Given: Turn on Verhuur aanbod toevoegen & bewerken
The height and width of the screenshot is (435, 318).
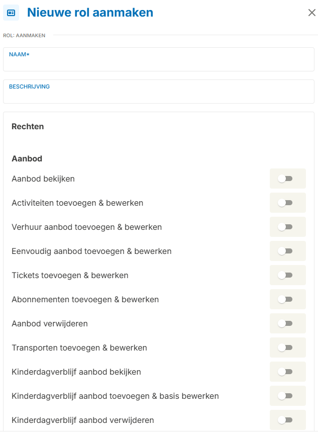Looking at the screenshot, I should (x=285, y=227).
